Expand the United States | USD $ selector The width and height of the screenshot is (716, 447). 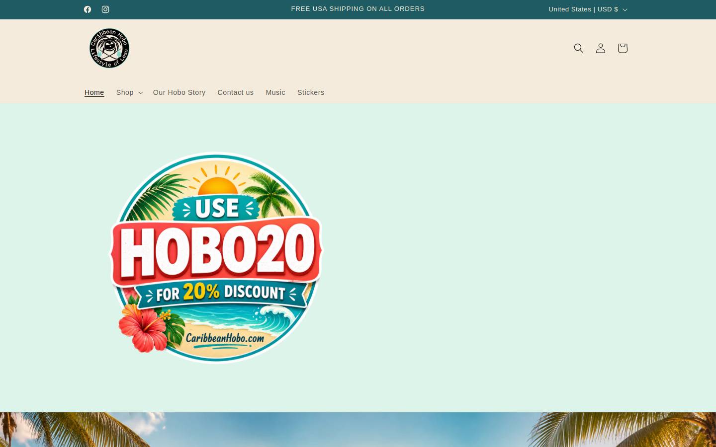(x=588, y=9)
